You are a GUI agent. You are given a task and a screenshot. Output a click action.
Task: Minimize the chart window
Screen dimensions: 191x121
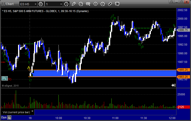point(177,2)
